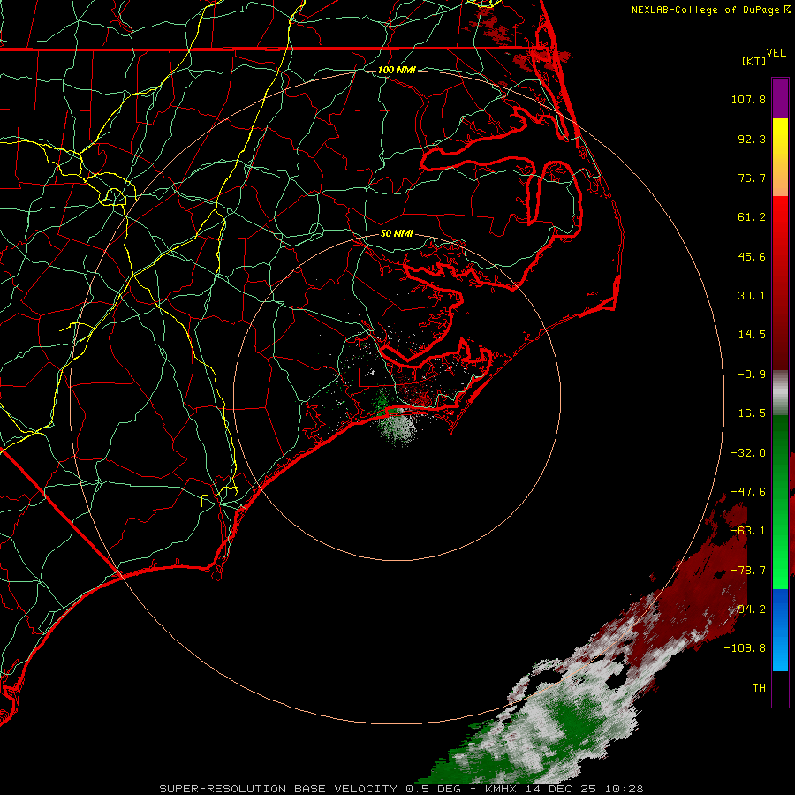Click the purple band of the velocity scale

click(x=780, y=98)
